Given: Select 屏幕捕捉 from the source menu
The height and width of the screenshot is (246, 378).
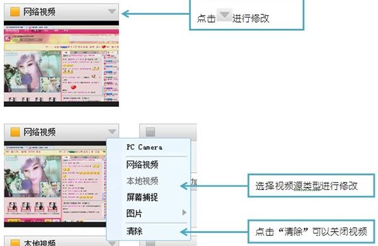Looking at the screenshot, I should click(x=142, y=197).
